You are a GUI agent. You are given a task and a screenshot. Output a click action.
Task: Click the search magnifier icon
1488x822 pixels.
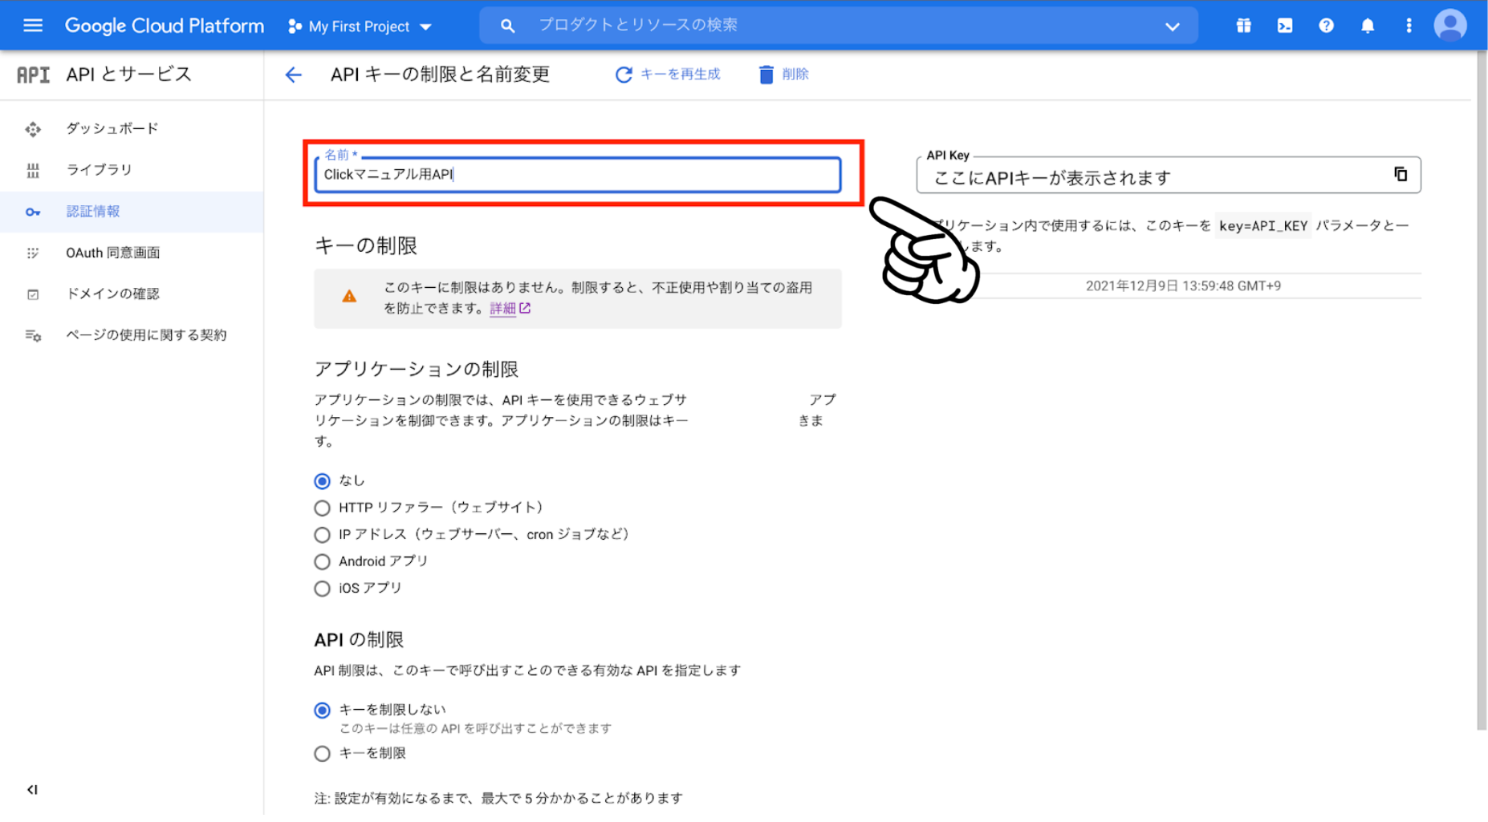(x=507, y=26)
